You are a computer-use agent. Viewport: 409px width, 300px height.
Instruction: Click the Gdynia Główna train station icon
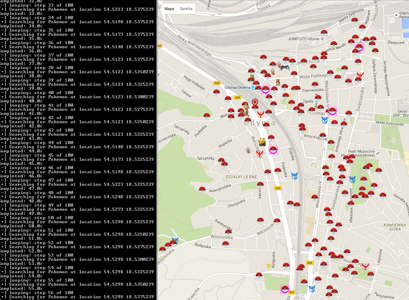coord(253,88)
